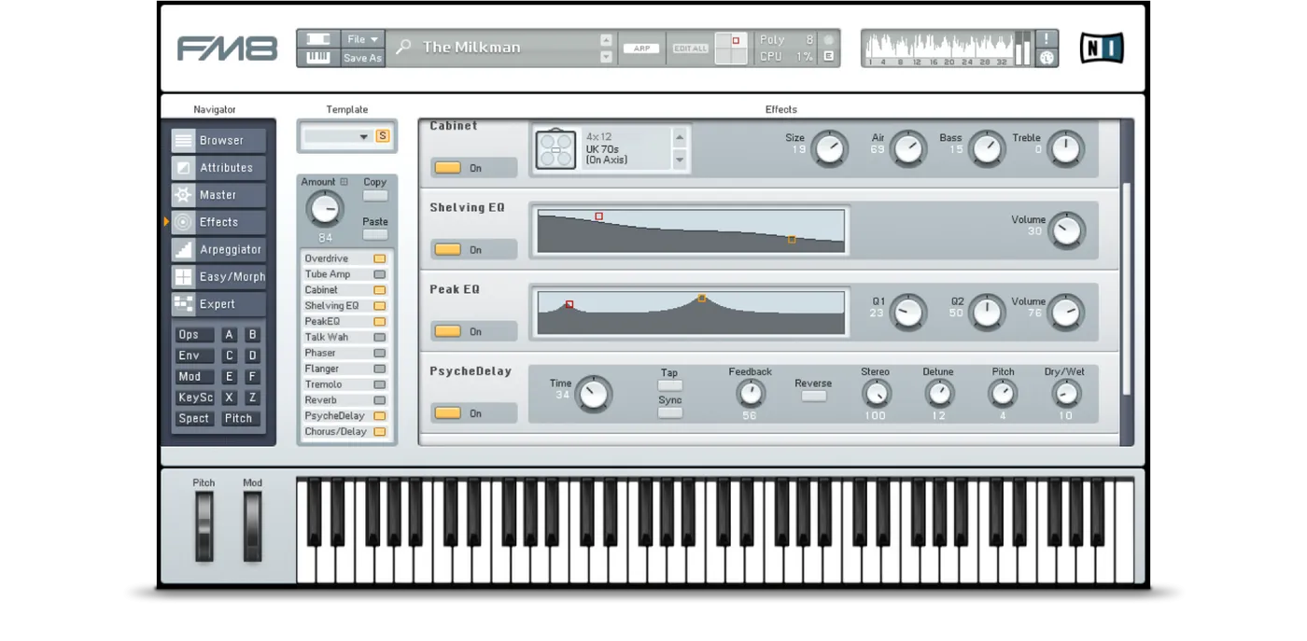1307x641 pixels.
Task: Enable the Tremolo effect
Action: click(380, 384)
